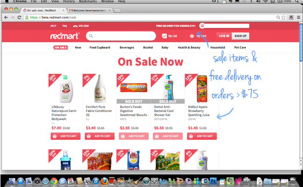Viewport: 303px width, 187px height.
Task: Open the Food Cupboard category menu
Action: pyautogui.click(x=100, y=48)
